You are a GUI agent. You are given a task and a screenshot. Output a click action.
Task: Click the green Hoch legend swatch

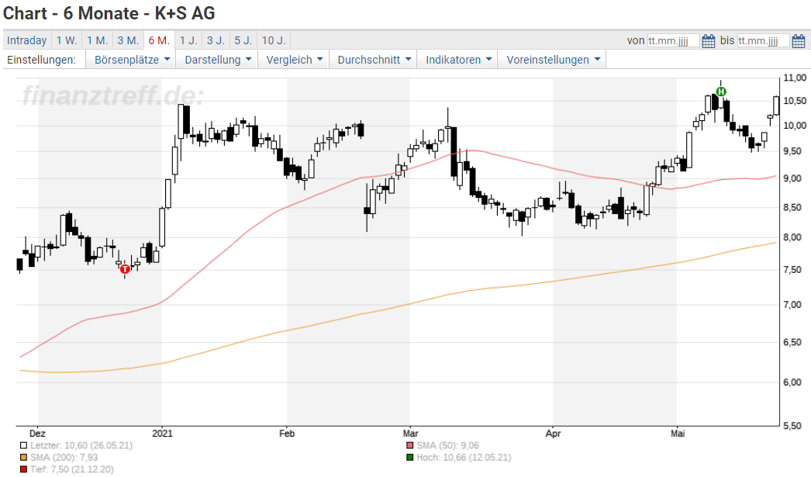point(410,458)
